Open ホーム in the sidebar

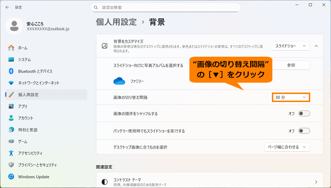(46, 48)
